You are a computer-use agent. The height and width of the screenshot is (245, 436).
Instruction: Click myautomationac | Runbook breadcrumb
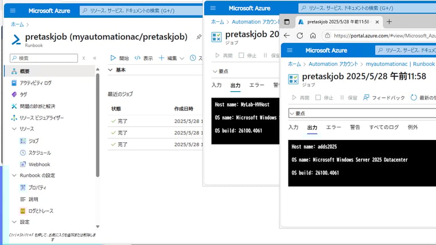[x=400, y=64]
